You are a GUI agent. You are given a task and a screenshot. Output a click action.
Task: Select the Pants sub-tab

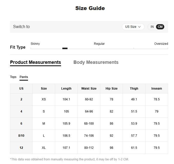[x=24, y=77]
